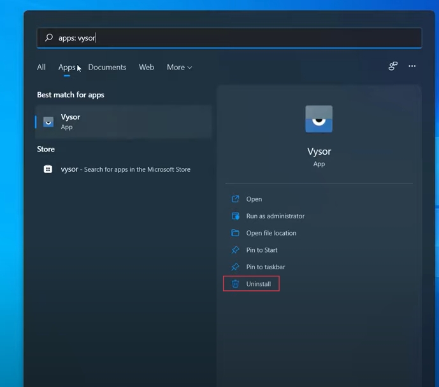Click the search field containing "apps: vysor"
The height and width of the screenshot is (387, 439).
229,38
